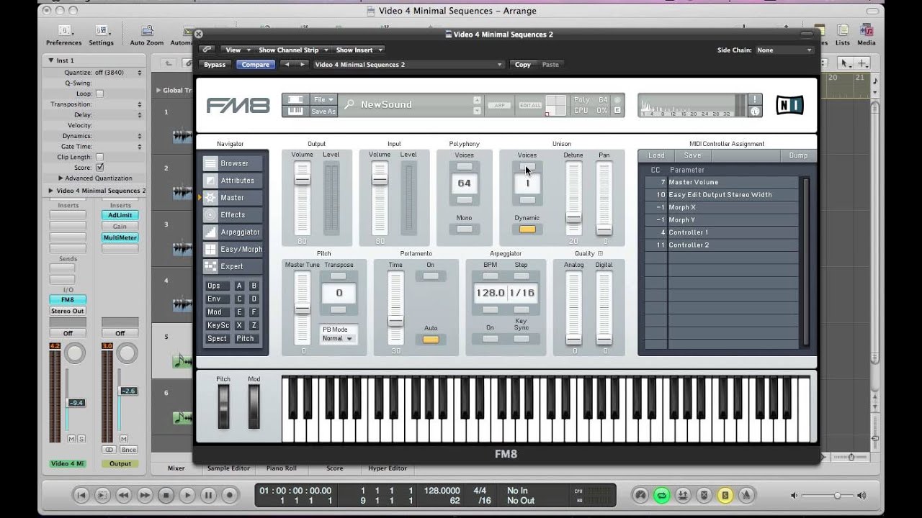The image size is (922, 518).
Task: Open Logic Settings toolbar icon
Action: [x=101, y=34]
